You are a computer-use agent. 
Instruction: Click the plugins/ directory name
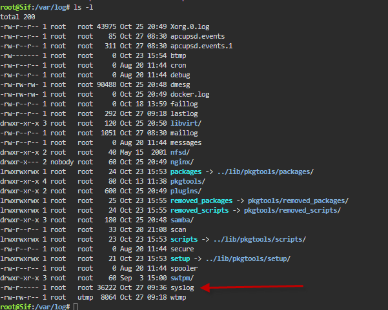tap(186, 191)
